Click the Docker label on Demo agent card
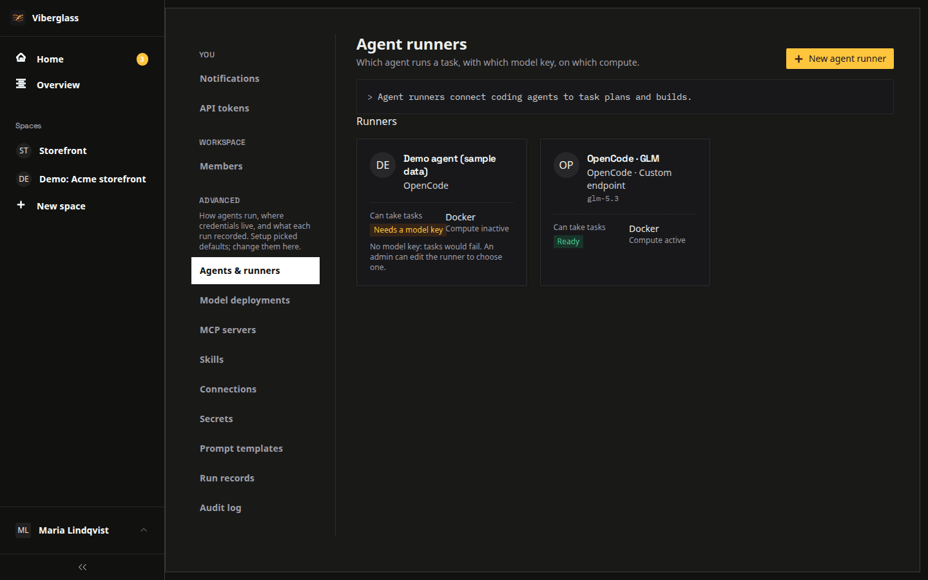 click(460, 217)
